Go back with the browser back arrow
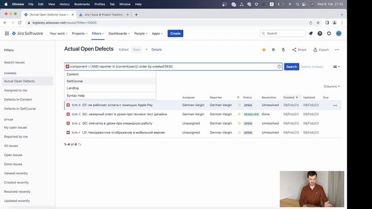Screen dimensions: 372x209 click(x=5, y=23)
